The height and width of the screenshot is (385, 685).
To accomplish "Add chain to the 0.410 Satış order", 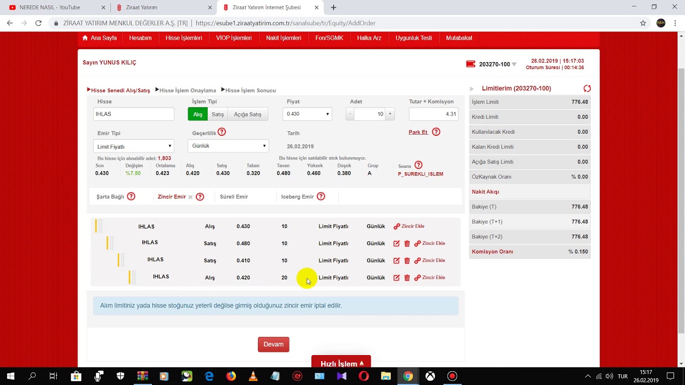I will tap(430, 260).
